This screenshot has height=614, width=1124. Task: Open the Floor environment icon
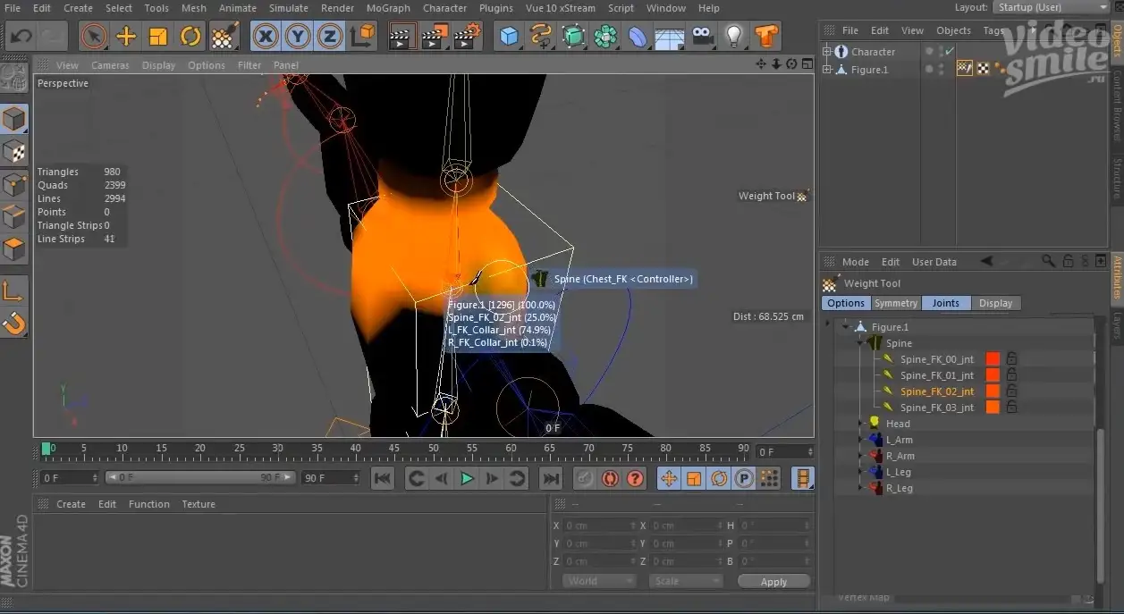(x=670, y=36)
